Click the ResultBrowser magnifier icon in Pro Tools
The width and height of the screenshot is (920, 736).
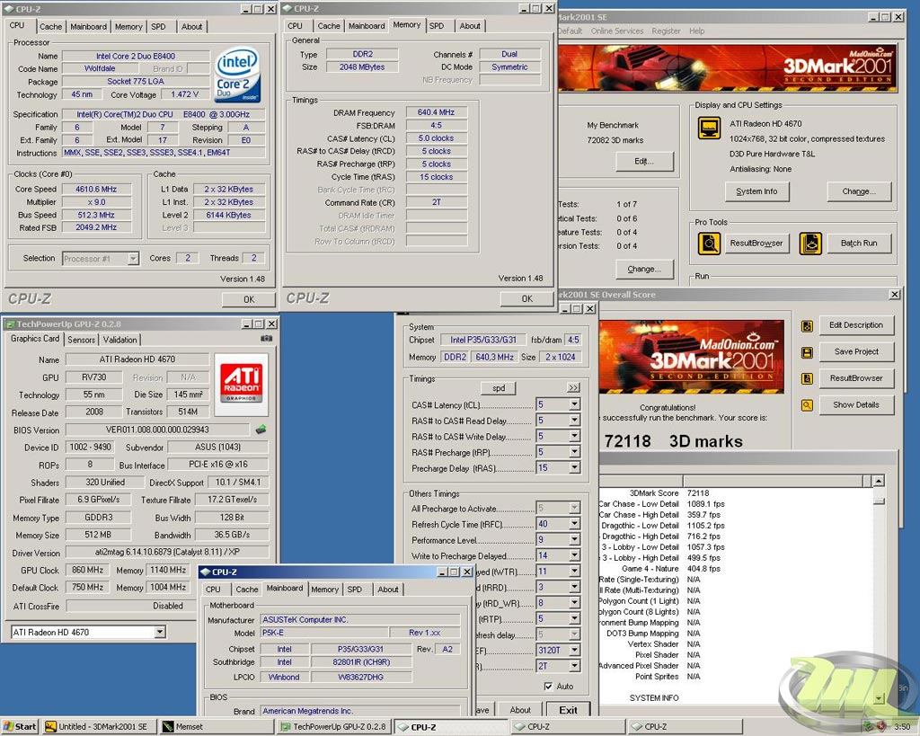(x=710, y=243)
